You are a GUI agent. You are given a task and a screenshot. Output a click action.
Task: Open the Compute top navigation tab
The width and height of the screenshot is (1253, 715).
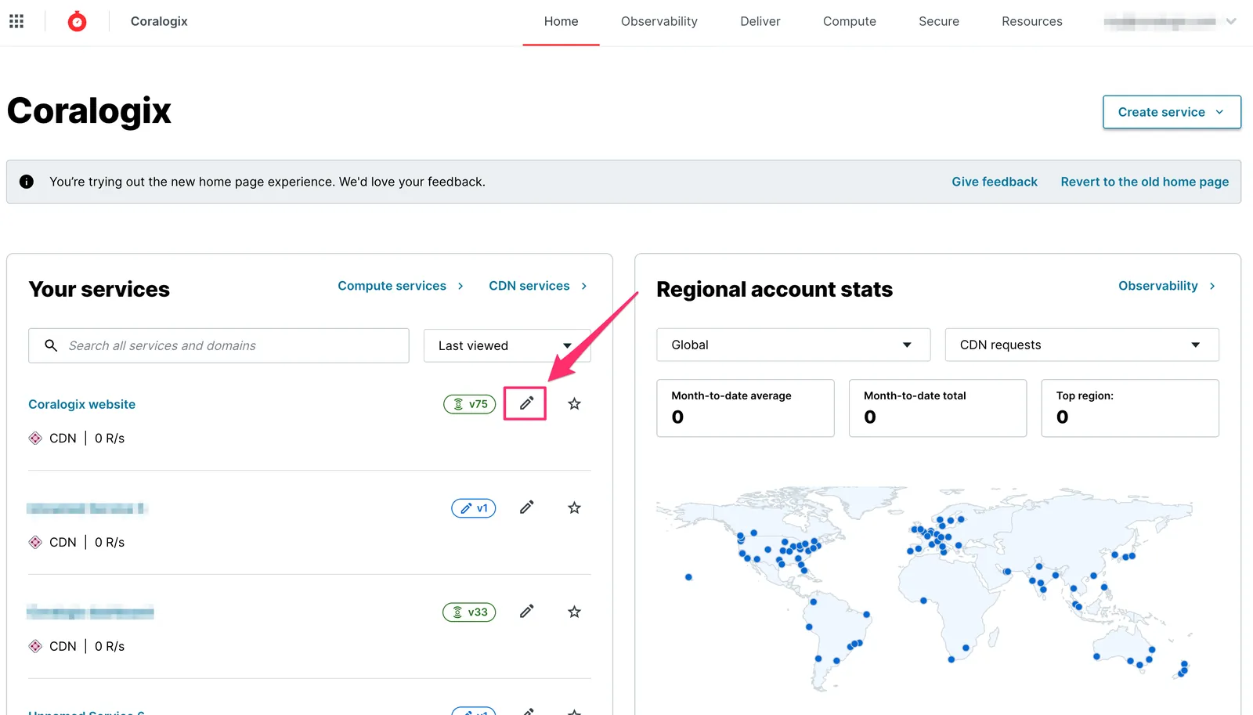point(850,21)
